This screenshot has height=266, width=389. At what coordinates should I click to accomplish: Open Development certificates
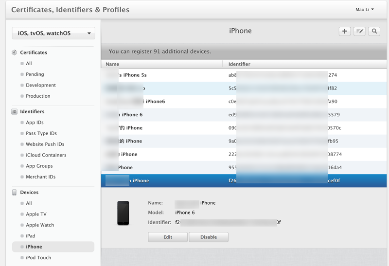click(x=41, y=85)
